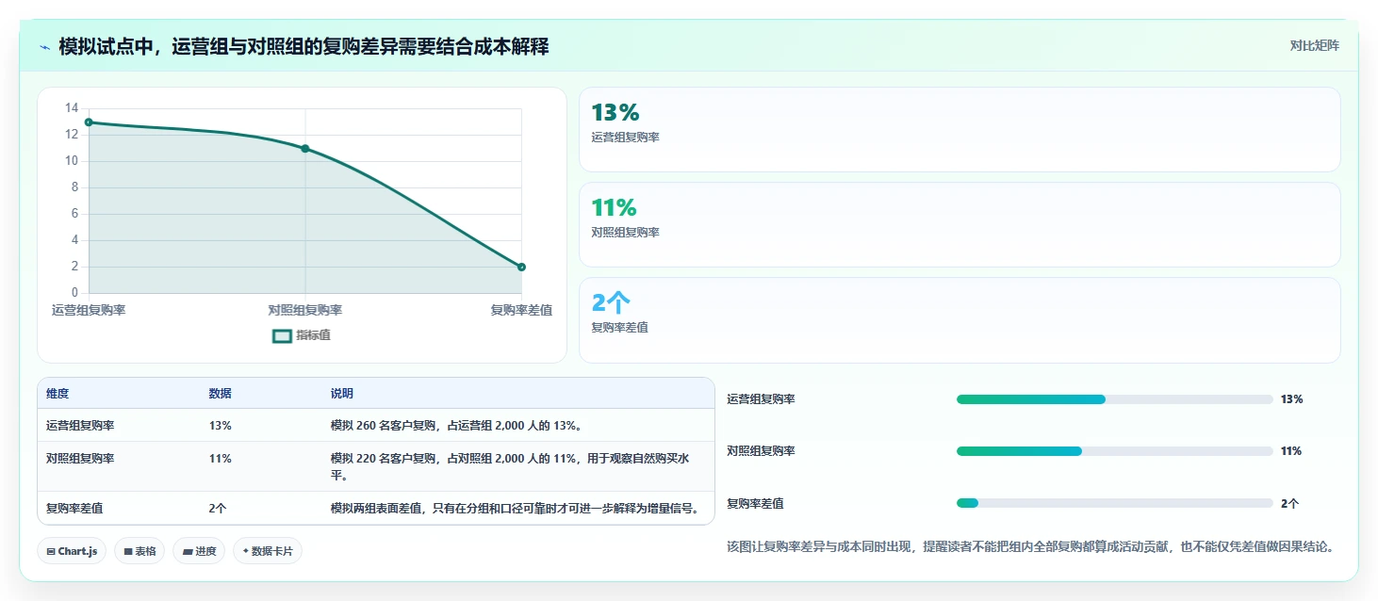This screenshot has height=601, width=1378.
Task: Open the 2个 复购率差值 data card
Action: click(x=960, y=320)
